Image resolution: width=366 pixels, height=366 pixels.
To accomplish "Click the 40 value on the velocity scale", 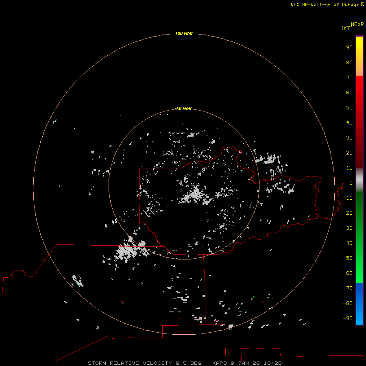I will (x=349, y=122).
